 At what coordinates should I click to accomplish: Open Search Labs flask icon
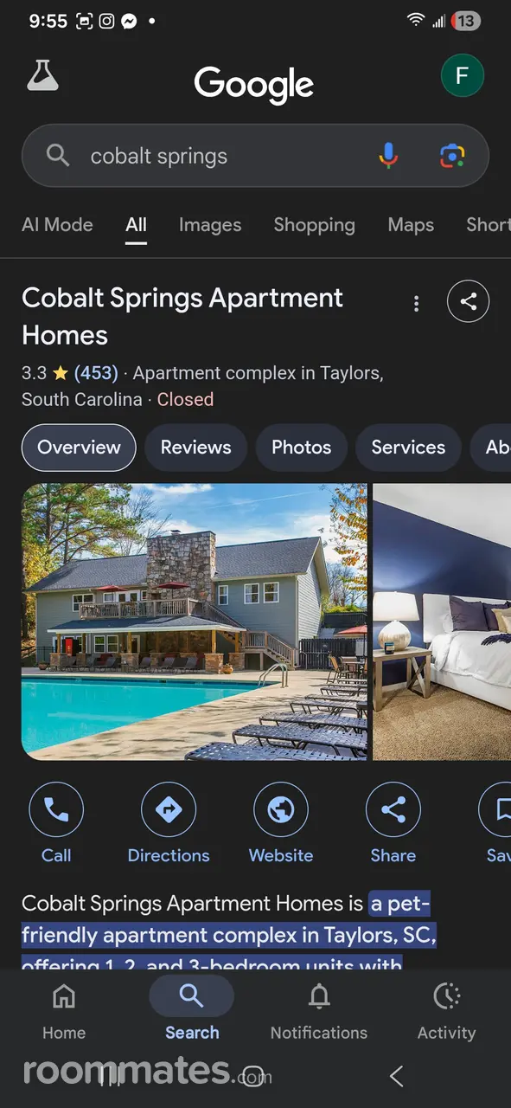tap(42, 76)
